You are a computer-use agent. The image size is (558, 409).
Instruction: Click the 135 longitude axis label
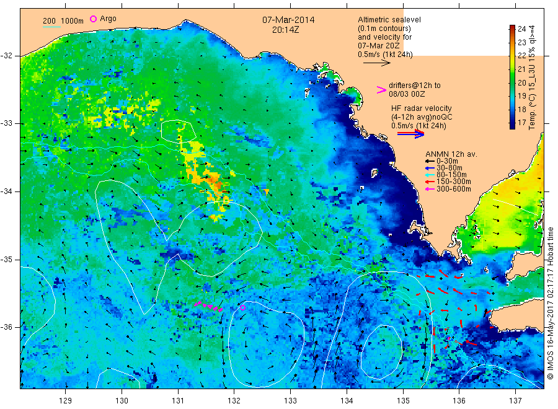click(403, 401)
